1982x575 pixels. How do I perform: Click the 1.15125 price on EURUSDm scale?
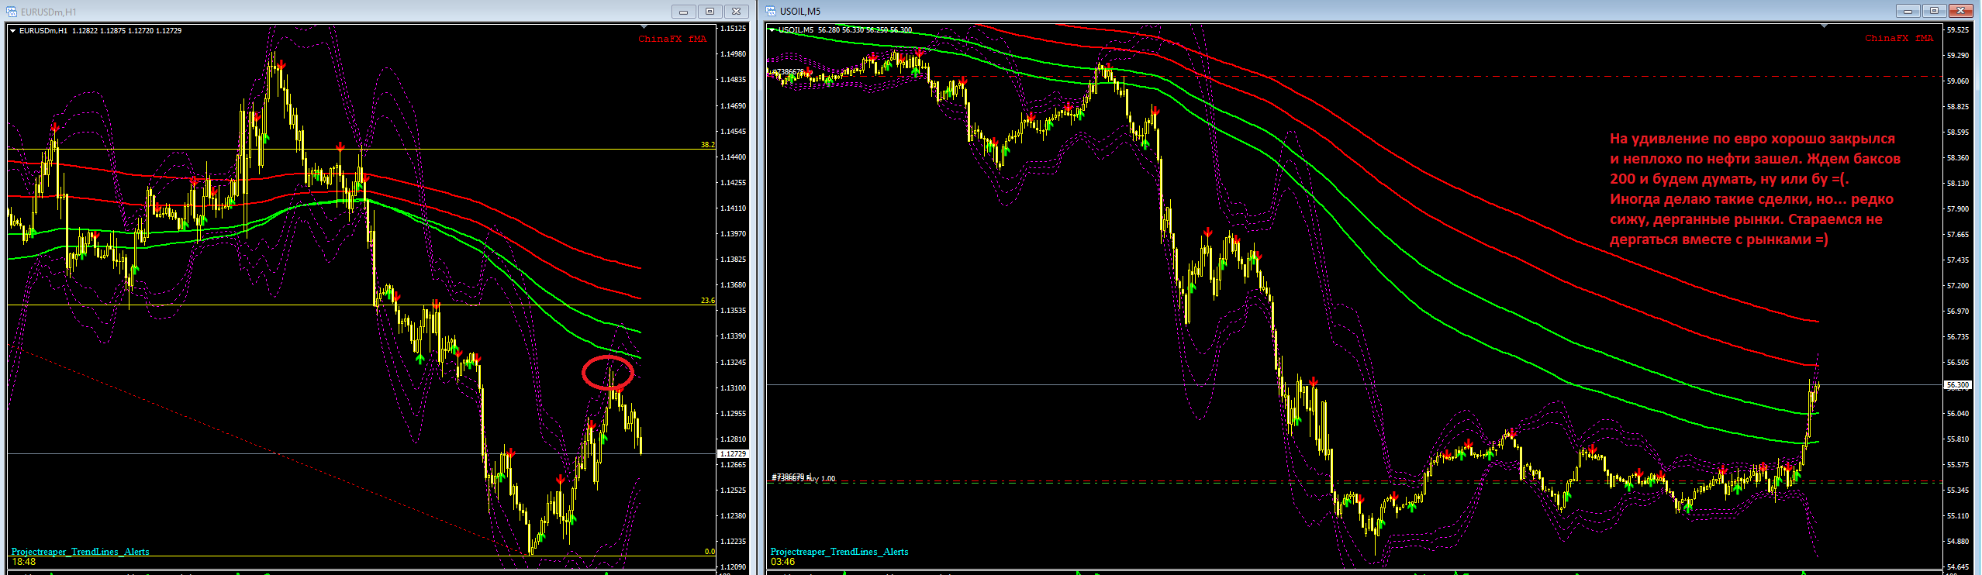pyautogui.click(x=734, y=29)
